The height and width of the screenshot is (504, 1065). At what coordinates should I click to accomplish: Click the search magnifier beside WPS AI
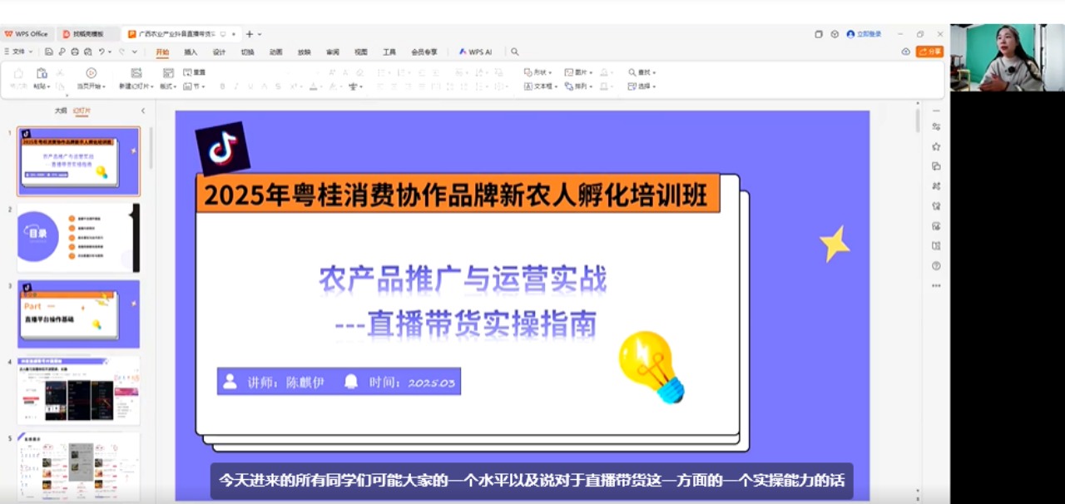point(515,52)
